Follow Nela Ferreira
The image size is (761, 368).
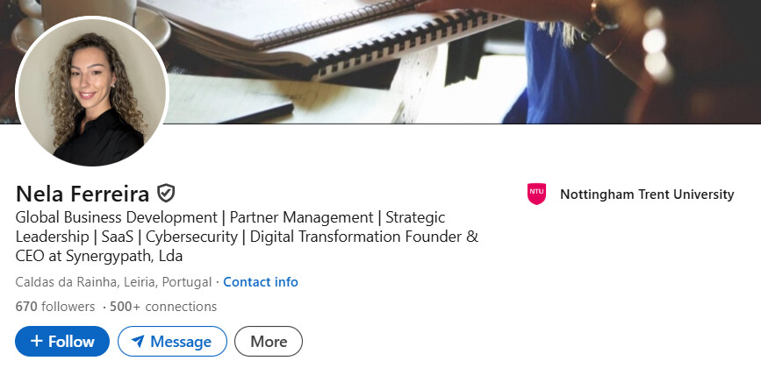pos(61,341)
